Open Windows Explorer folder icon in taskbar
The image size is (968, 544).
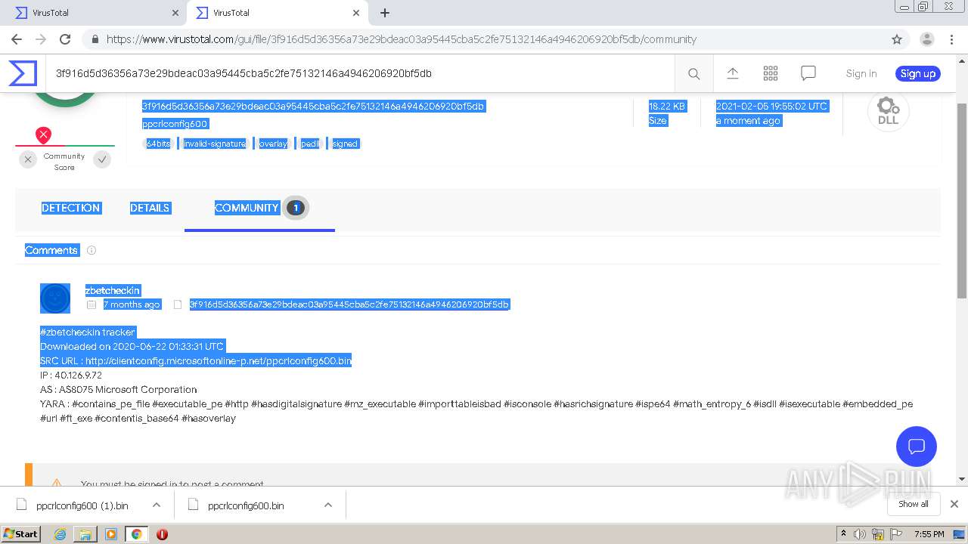(85, 534)
